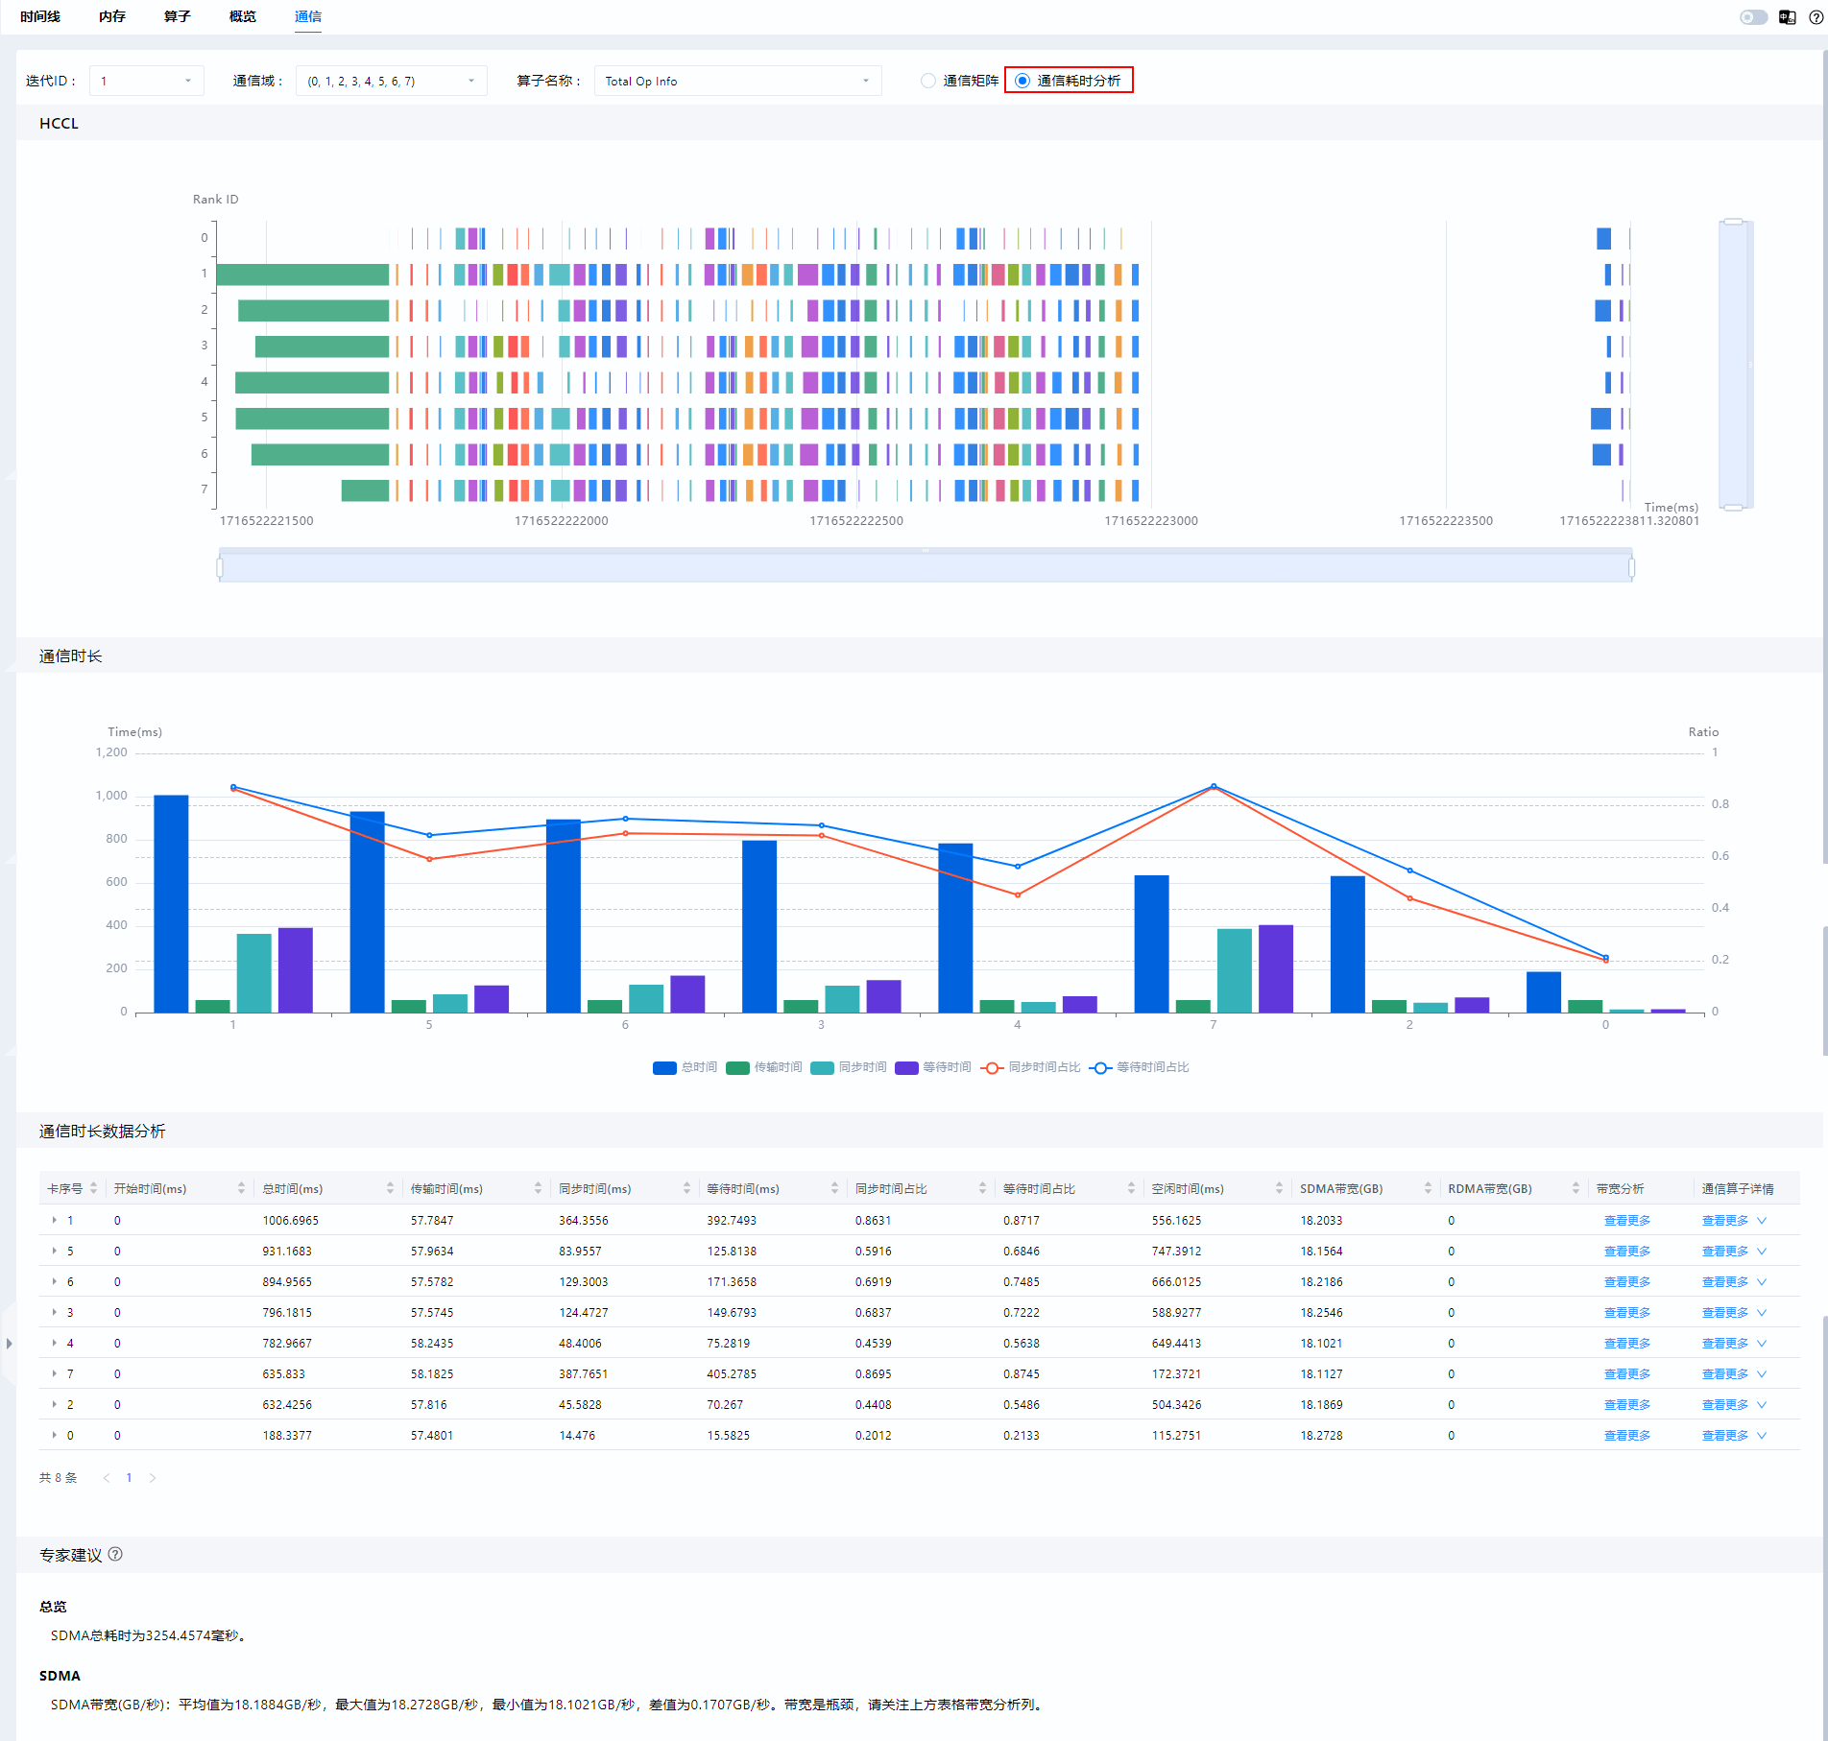Sort by 开始时间(ms) column
Viewport: 1828px width, 1741px height.
coord(241,1188)
